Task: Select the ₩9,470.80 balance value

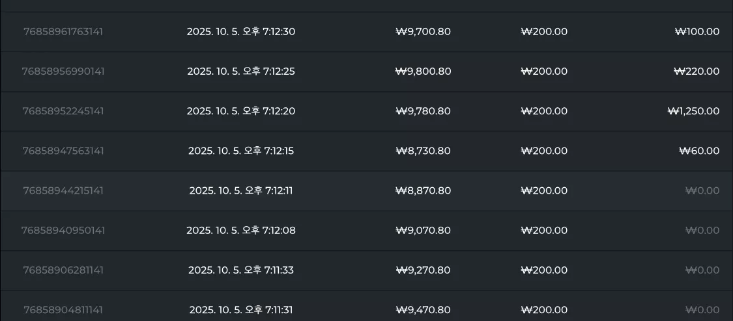Action: click(x=423, y=310)
